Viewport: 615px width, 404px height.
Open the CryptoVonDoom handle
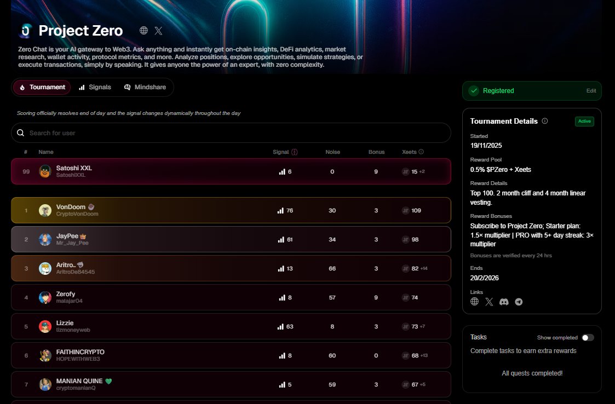[x=77, y=213]
